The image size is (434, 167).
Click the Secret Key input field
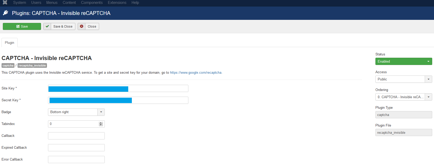click(118, 100)
